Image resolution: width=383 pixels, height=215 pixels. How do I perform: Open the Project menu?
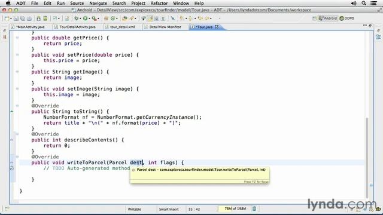pyautogui.click(x=138, y=3)
